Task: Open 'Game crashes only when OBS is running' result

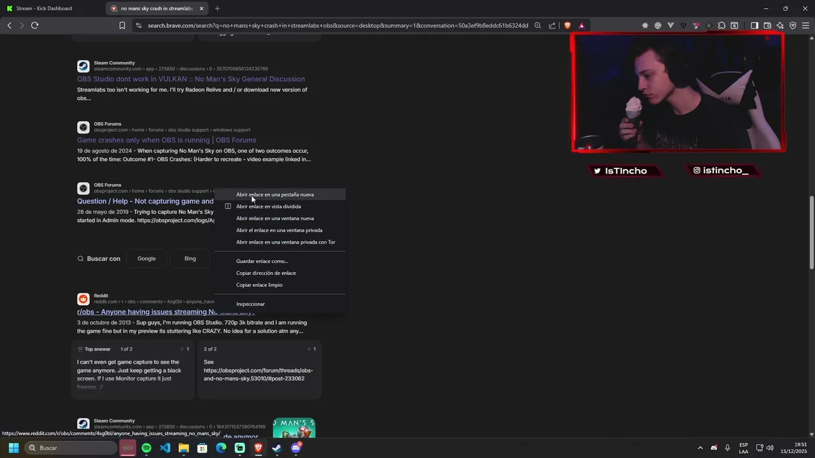Action: pyautogui.click(x=167, y=140)
